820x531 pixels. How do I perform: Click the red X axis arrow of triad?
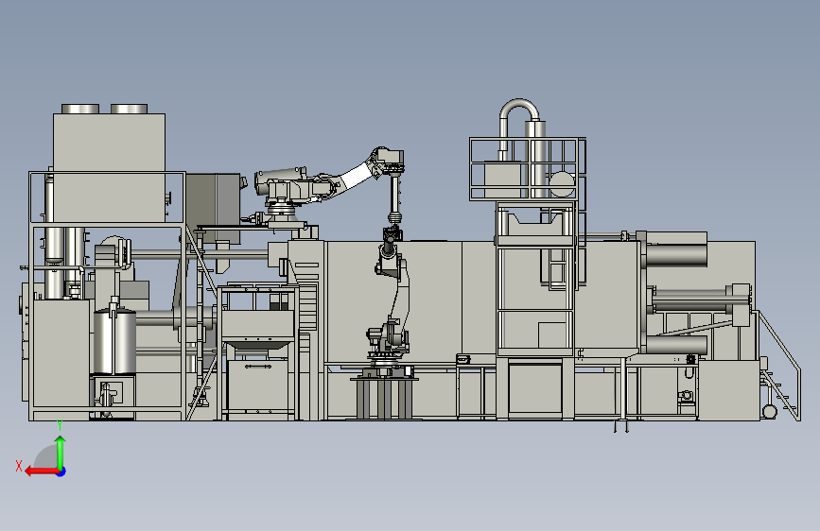coord(41,471)
